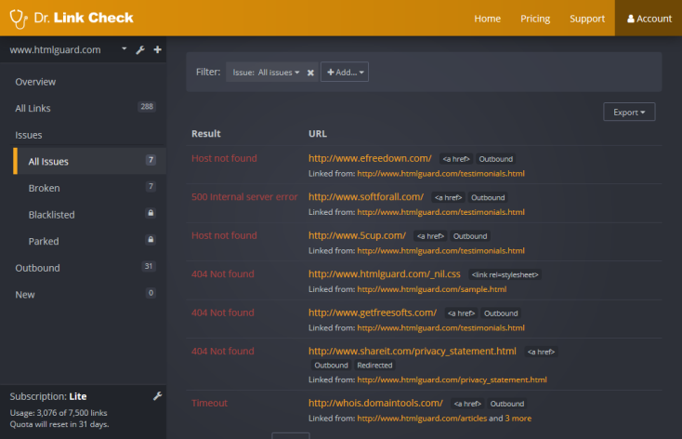Open link http://www.5cup.com/
The width and height of the screenshot is (682, 439).
pyautogui.click(x=357, y=235)
